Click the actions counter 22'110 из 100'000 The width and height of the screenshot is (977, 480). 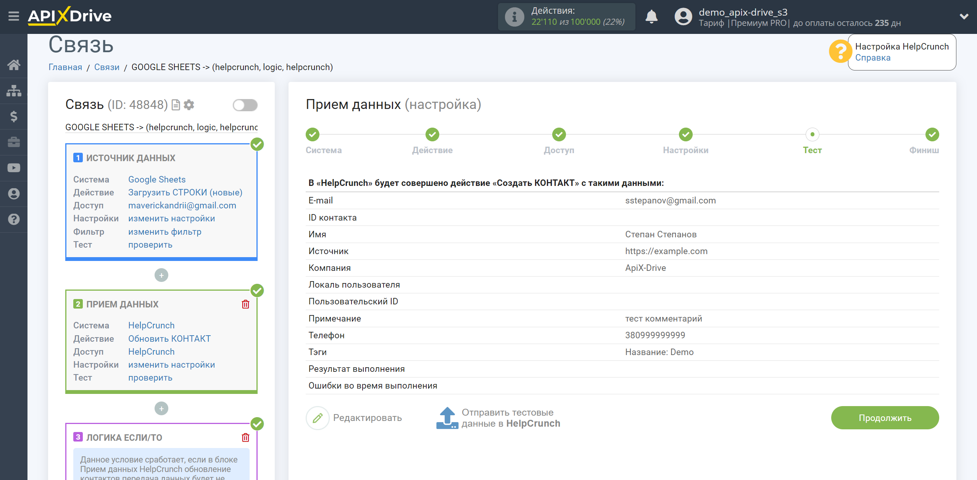click(578, 22)
